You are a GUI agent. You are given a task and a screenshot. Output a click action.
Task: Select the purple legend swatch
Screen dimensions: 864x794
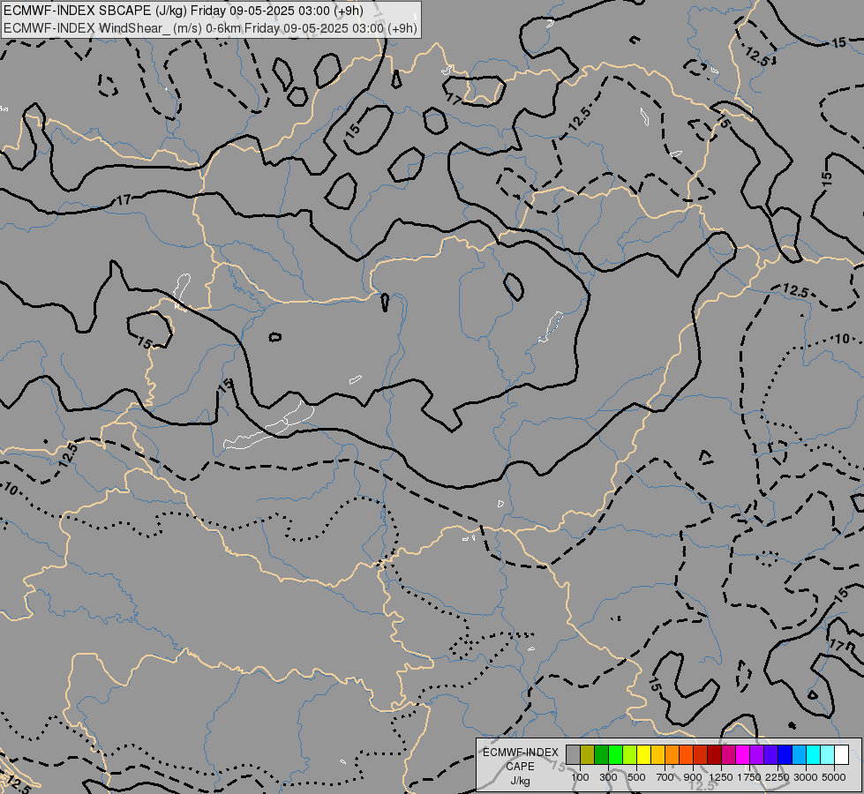756,754
